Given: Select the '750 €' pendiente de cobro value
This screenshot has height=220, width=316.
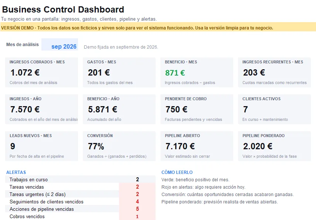Looking at the screenshot, I should (x=176, y=109).
